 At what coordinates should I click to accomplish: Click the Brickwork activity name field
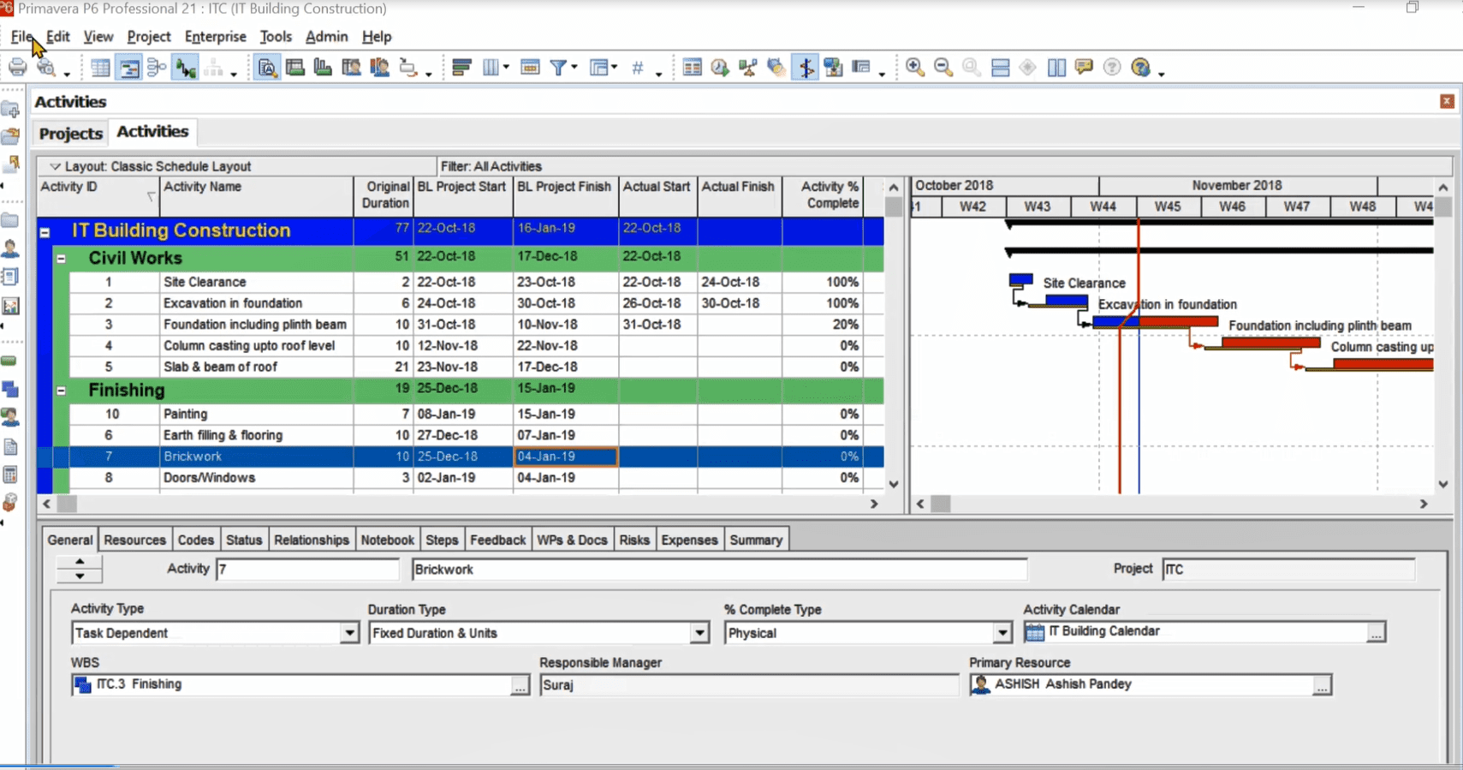coord(719,570)
